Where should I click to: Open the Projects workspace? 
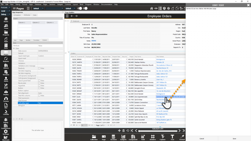coord(6,33)
